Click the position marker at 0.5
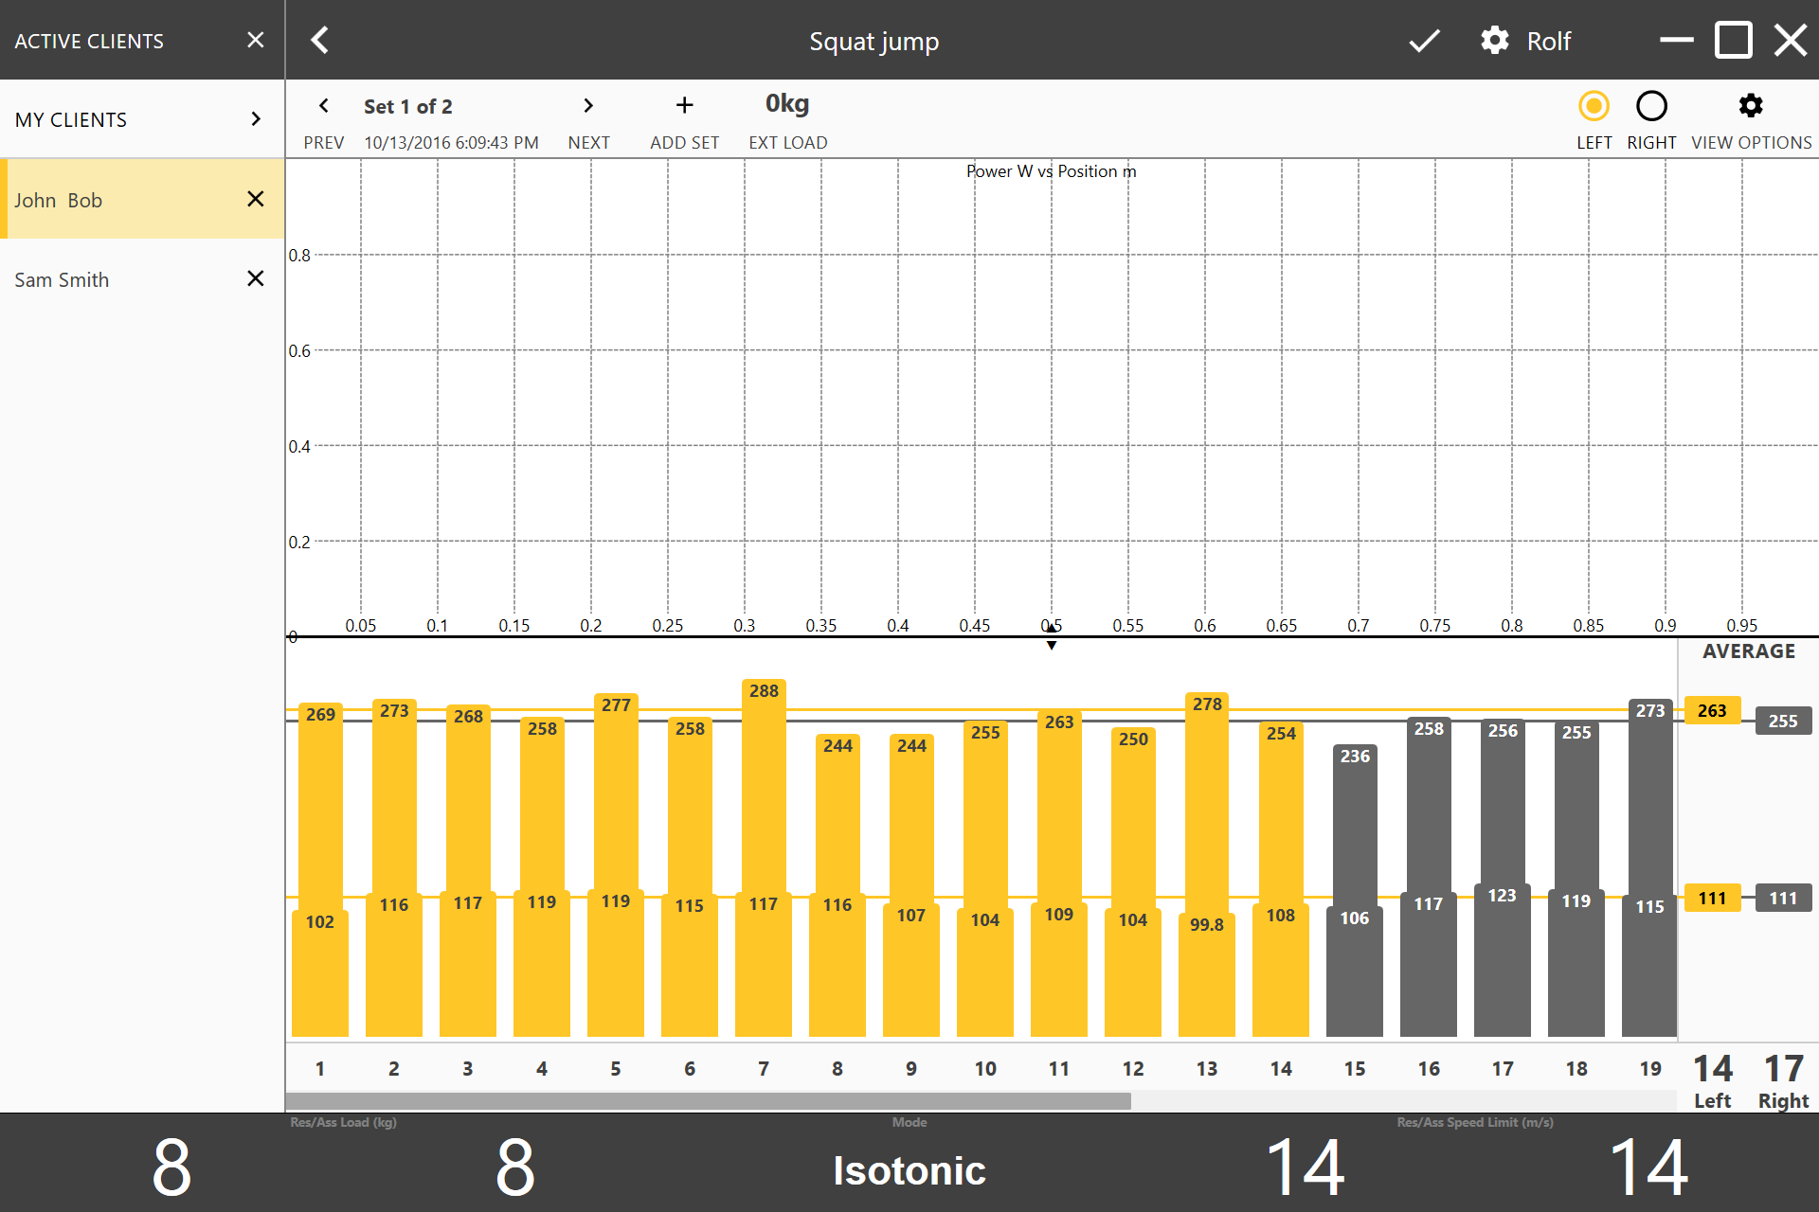Image resolution: width=1819 pixels, height=1212 pixels. [1051, 636]
